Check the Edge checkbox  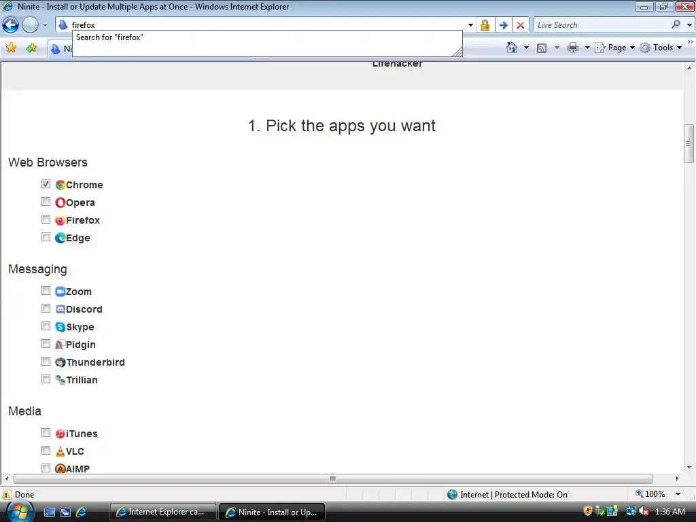point(46,237)
